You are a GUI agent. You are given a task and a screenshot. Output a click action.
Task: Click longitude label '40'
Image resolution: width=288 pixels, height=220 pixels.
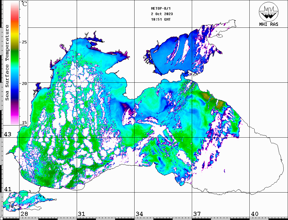point(255,214)
